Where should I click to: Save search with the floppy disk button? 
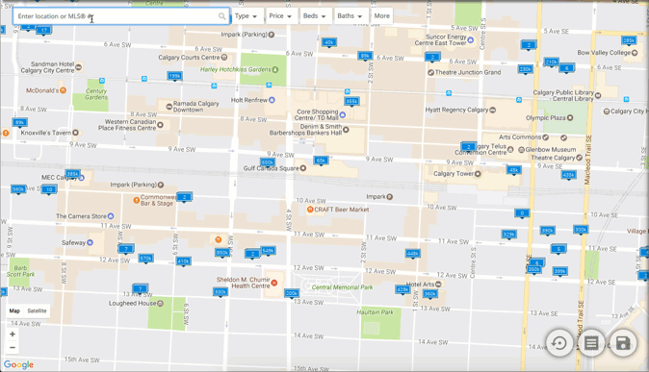pyautogui.click(x=623, y=343)
